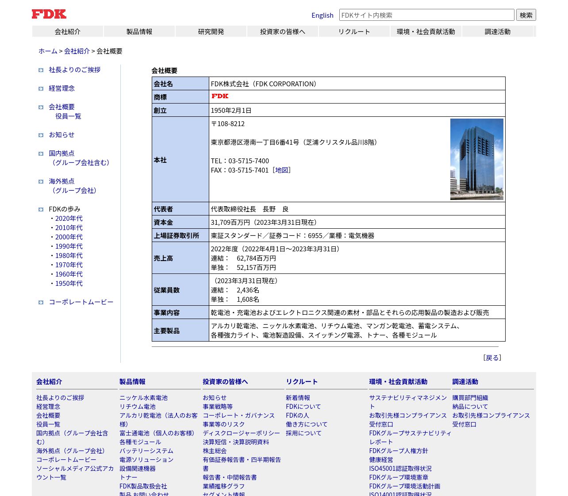
Task: Open the 2020年代 history page
Action: tap(69, 219)
